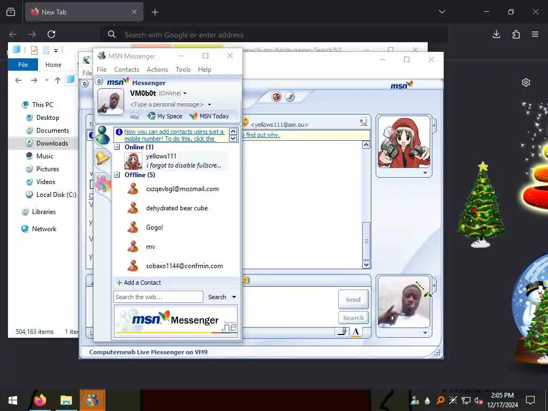The height and width of the screenshot is (411, 548).
Task: Open the dropdown under yellows111's display picture
Action: (425, 173)
